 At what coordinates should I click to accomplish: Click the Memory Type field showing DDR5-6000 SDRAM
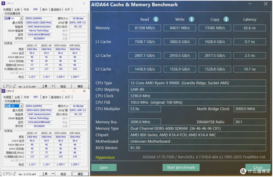197,128
